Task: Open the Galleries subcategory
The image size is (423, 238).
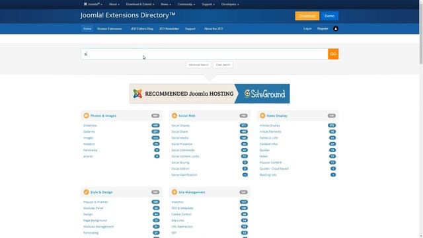Action: click(89, 132)
